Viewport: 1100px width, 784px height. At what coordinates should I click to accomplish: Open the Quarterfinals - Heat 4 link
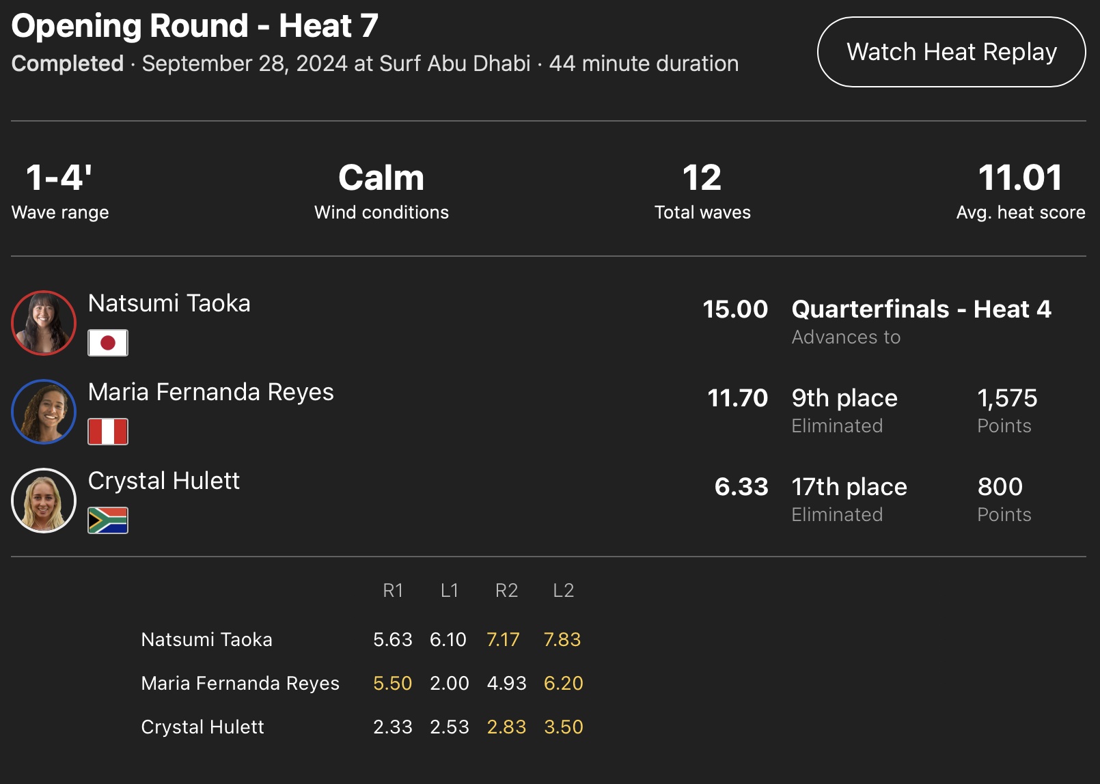click(921, 309)
